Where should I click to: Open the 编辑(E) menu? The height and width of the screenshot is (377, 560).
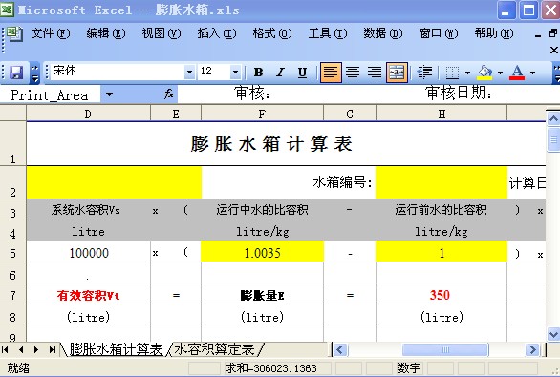(x=106, y=33)
